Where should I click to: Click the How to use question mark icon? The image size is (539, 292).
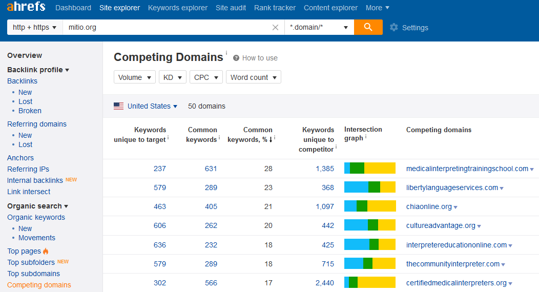[x=236, y=58]
